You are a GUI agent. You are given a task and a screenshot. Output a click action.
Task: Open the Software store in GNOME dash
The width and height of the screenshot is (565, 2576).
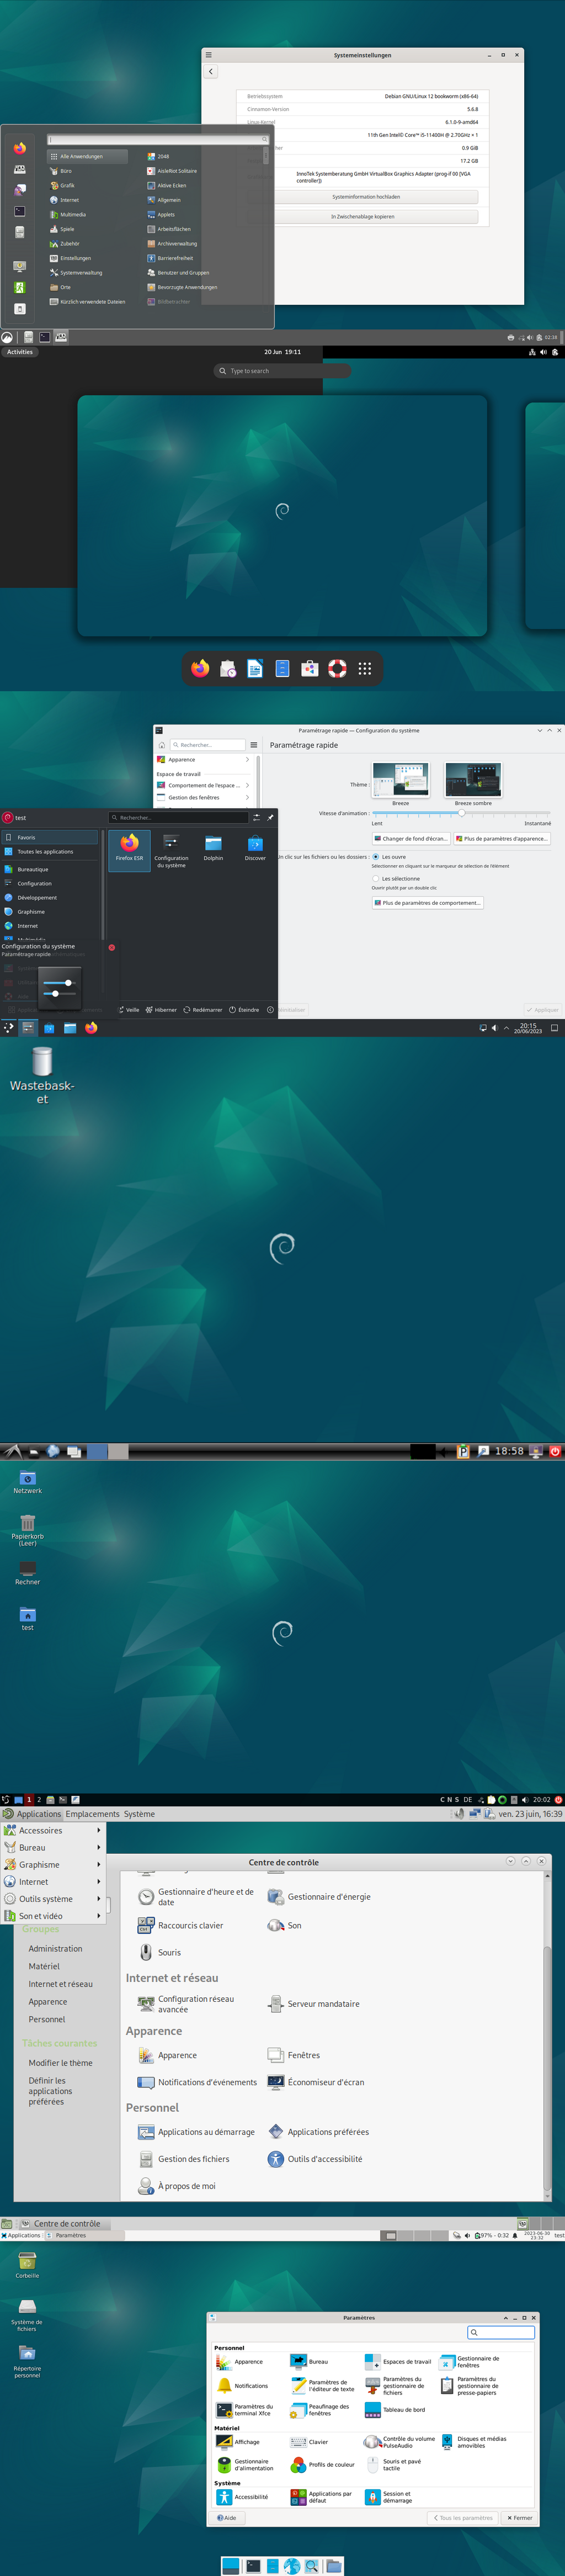[310, 669]
